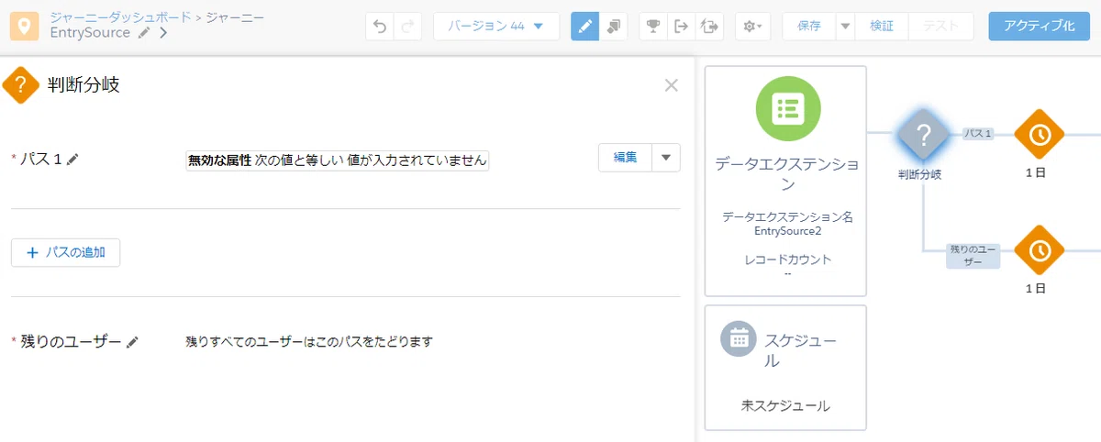The image size is (1101, 442).
Task: Select the パス 1 wait clock node
Action: coord(1039,135)
